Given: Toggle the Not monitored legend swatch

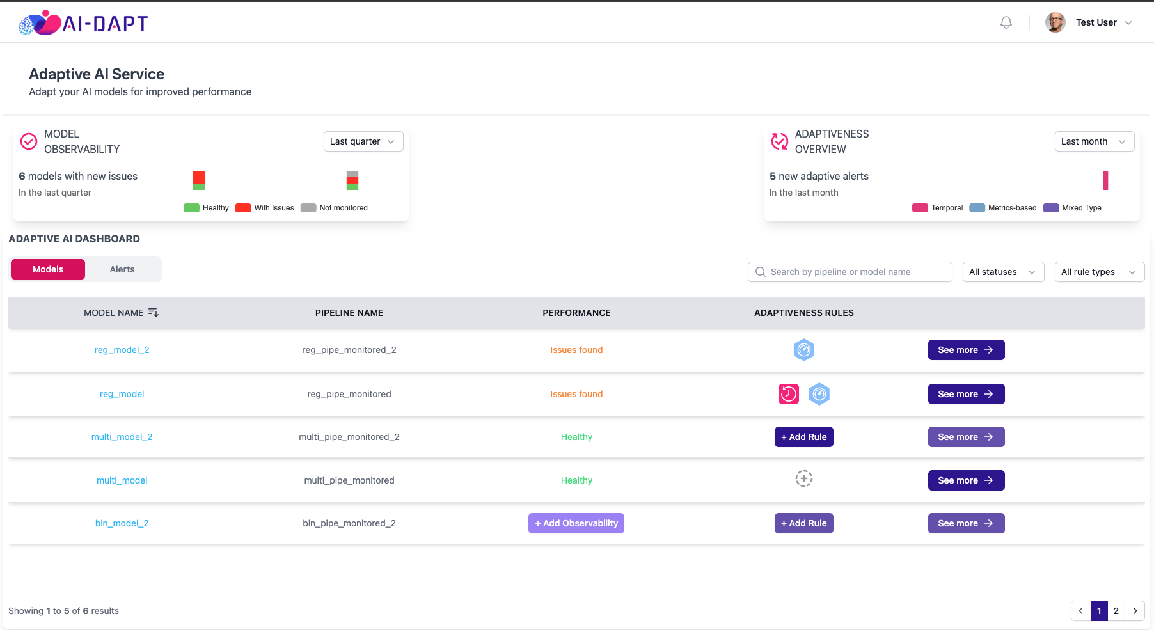Looking at the screenshot, I should click(308, 208).
